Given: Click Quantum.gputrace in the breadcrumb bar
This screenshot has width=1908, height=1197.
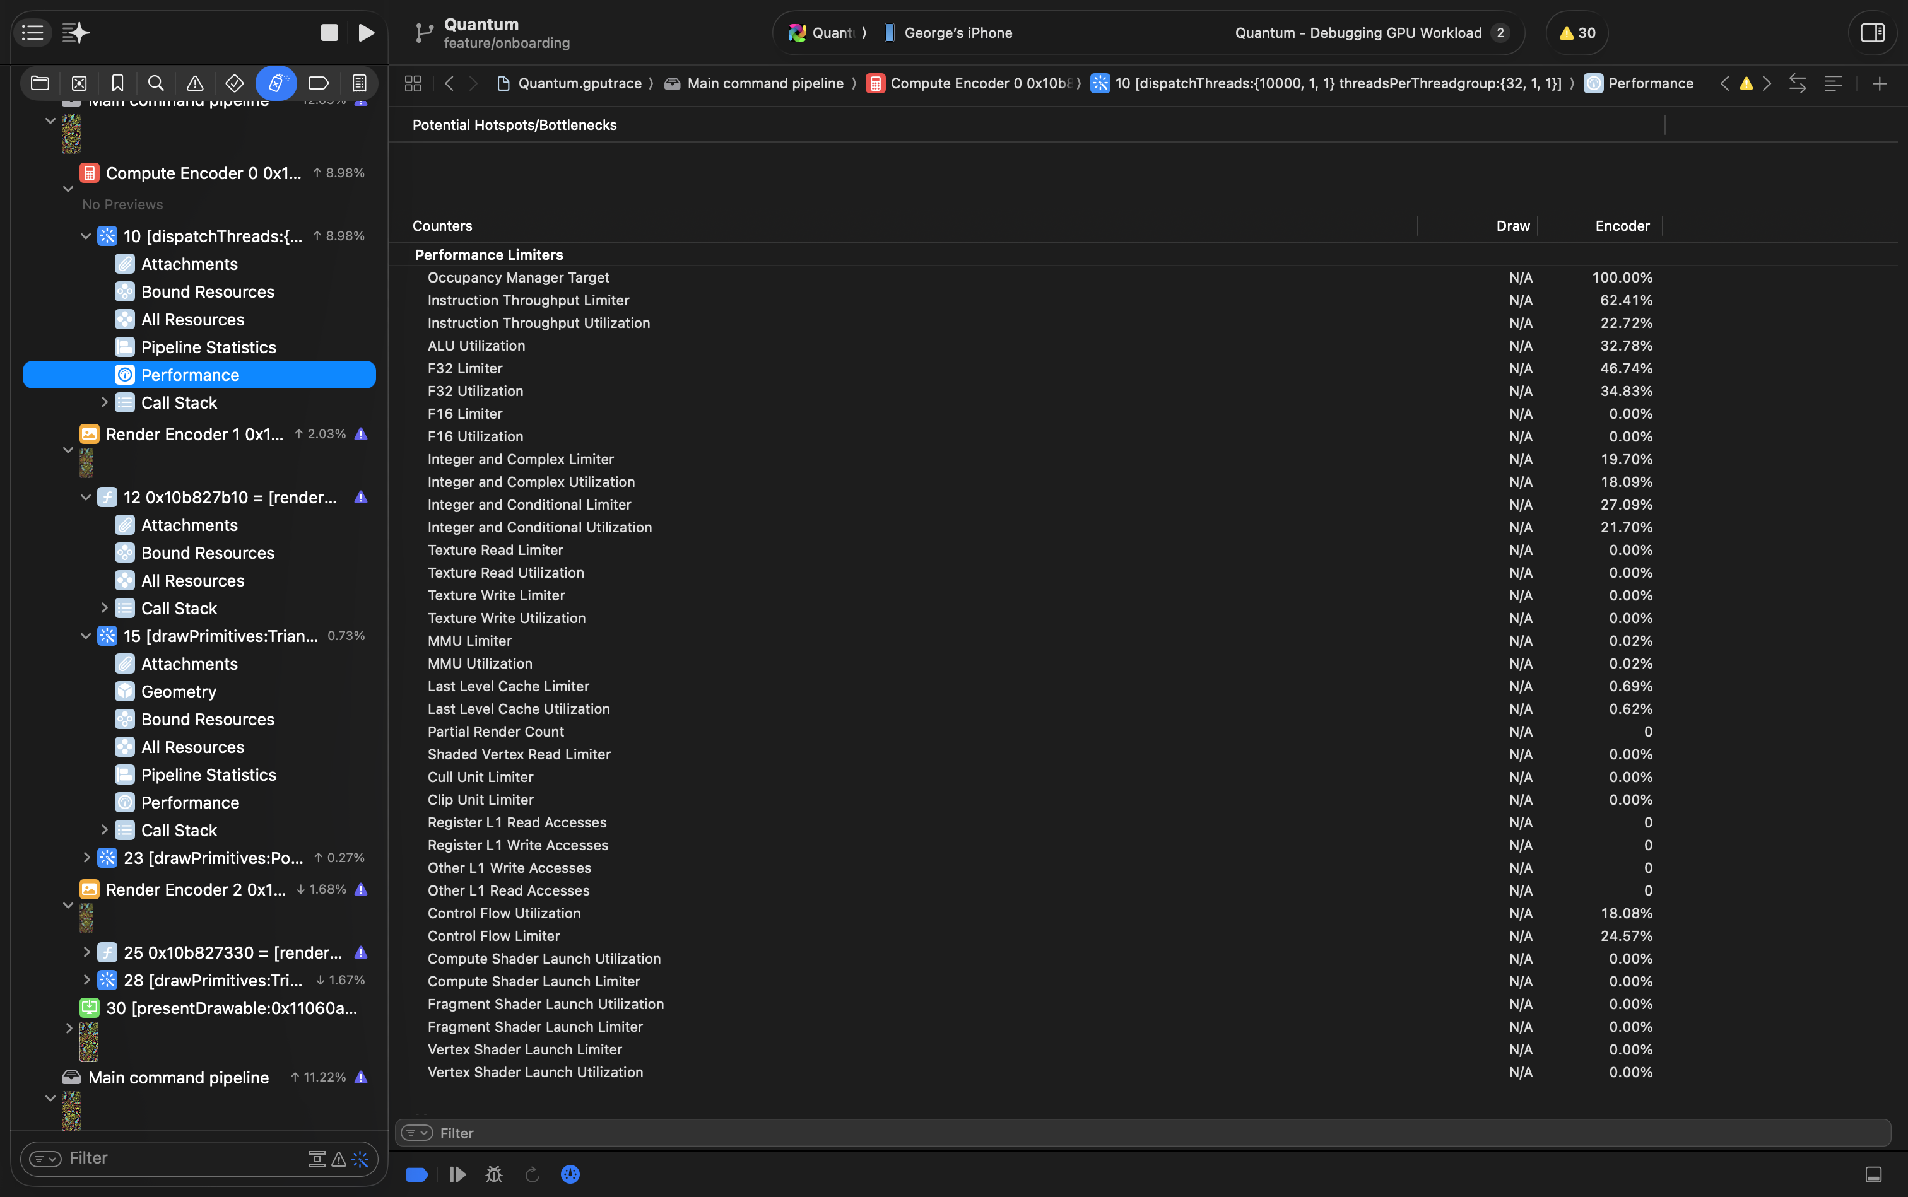Looking at the screenshot, I should tap(579, 83).
